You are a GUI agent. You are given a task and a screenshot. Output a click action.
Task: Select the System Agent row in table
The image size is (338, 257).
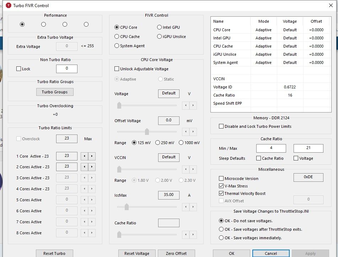coord(271,62)
